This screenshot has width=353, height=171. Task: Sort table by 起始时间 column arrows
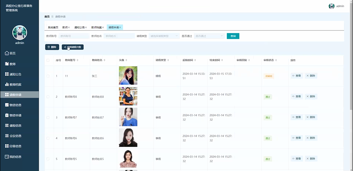click(195, 60)
